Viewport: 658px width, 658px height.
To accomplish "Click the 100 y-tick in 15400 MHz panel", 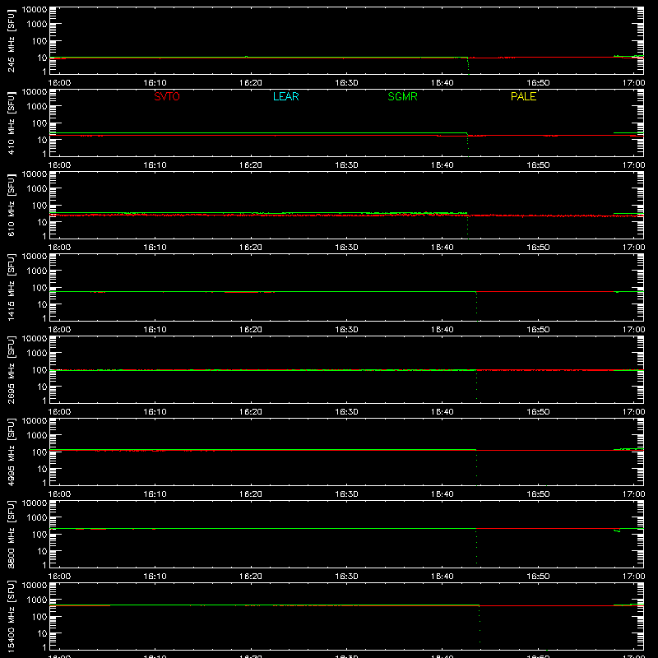I will click(39, 617).
